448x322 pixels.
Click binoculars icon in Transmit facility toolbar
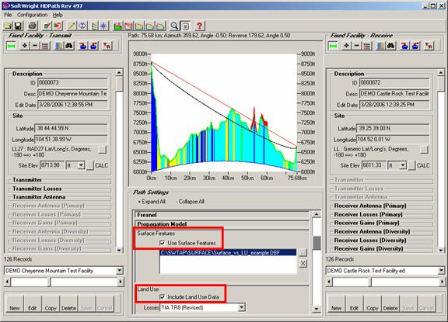(69, 46)
